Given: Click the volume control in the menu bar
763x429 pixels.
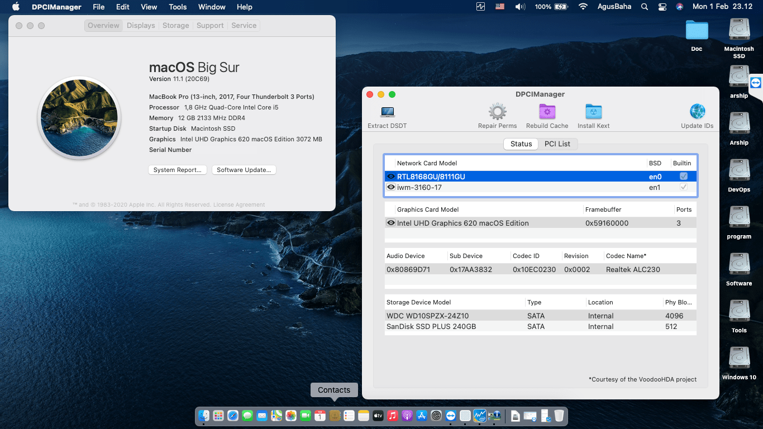Looking at the screenshot, I should (x=520, y=7).
